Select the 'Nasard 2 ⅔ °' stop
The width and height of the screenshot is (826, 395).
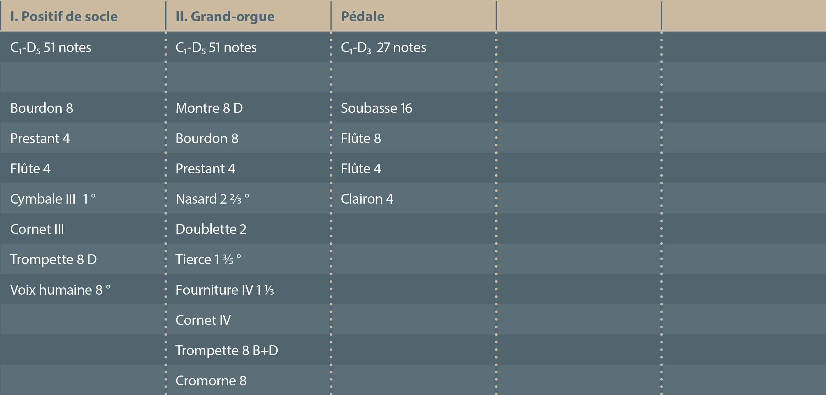click(x=212, y=199)
